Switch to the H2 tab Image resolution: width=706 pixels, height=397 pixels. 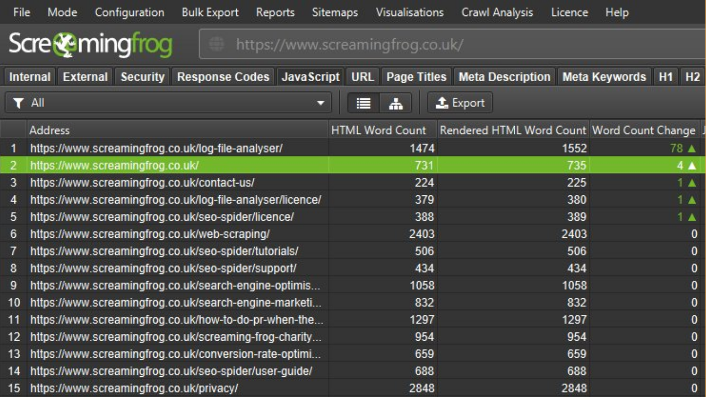tap(693, 77)
